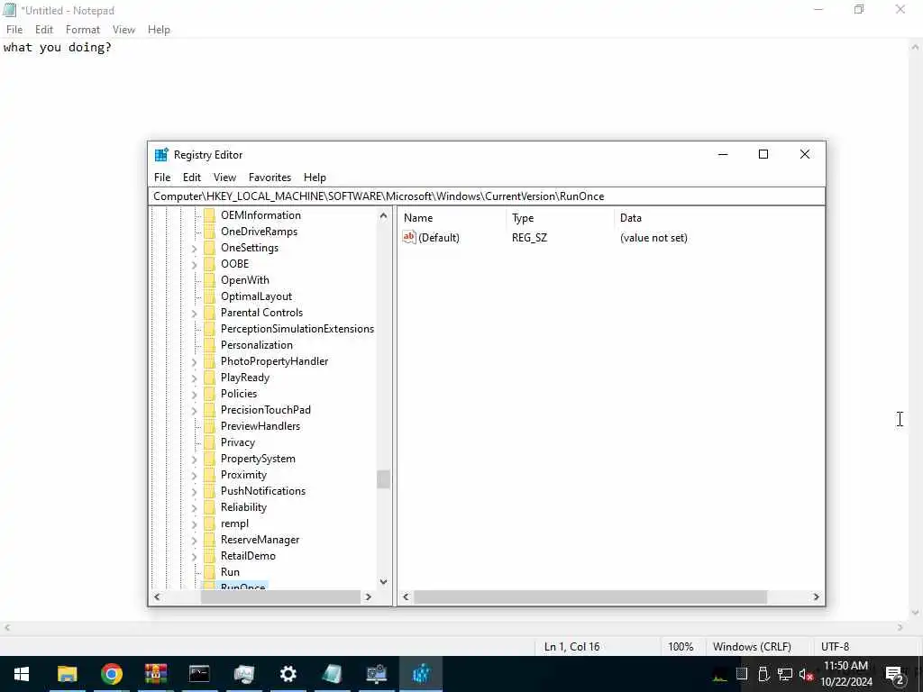The image size is (923, 692).
Task: Select the rempl key
Action: (235, 524)
